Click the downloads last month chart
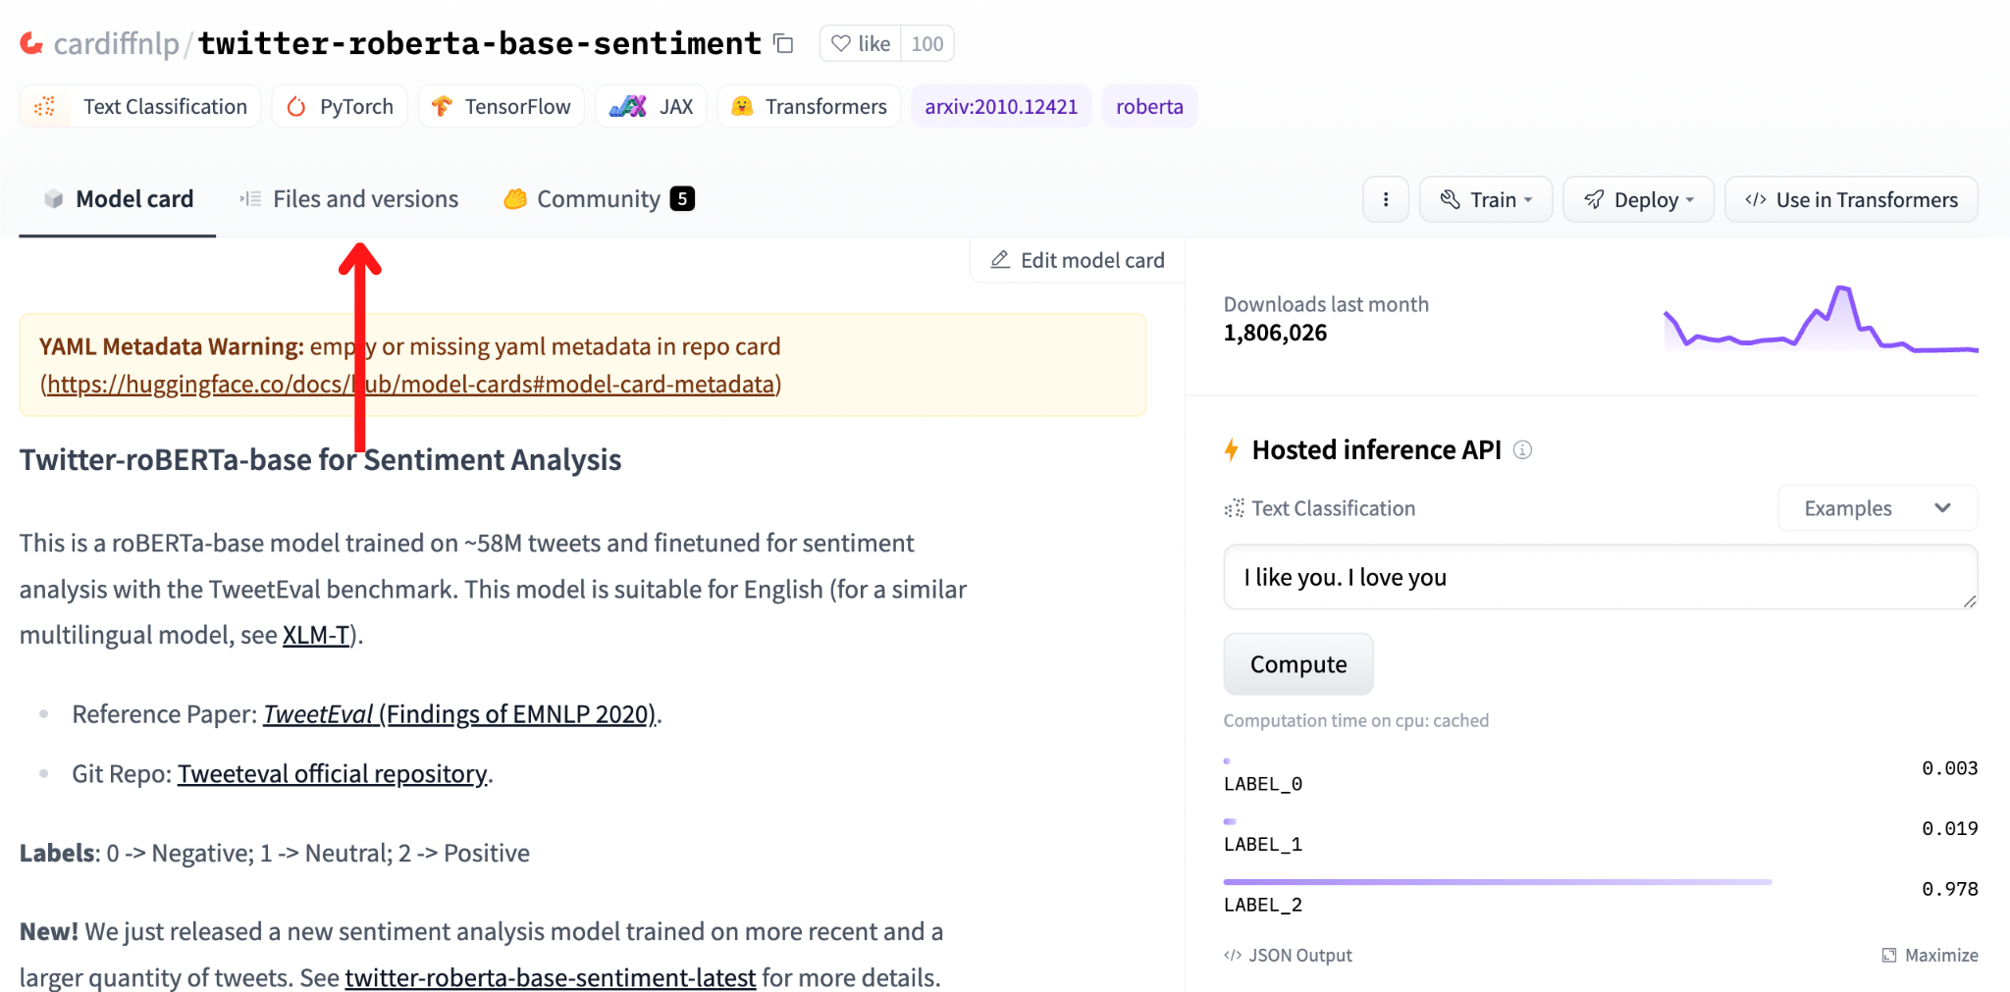Viewport: 2010px width, 992px height. (x=1821, y=319)
